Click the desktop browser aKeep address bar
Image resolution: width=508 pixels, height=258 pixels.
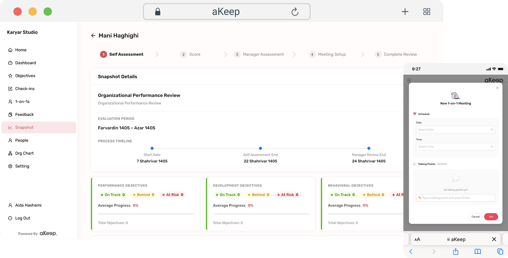[x=227, y=12]
